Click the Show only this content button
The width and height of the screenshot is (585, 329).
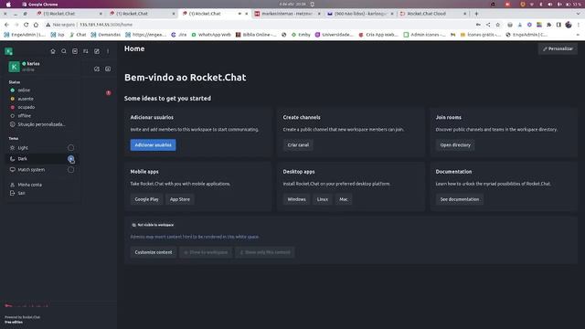click(x=264, y=252)
